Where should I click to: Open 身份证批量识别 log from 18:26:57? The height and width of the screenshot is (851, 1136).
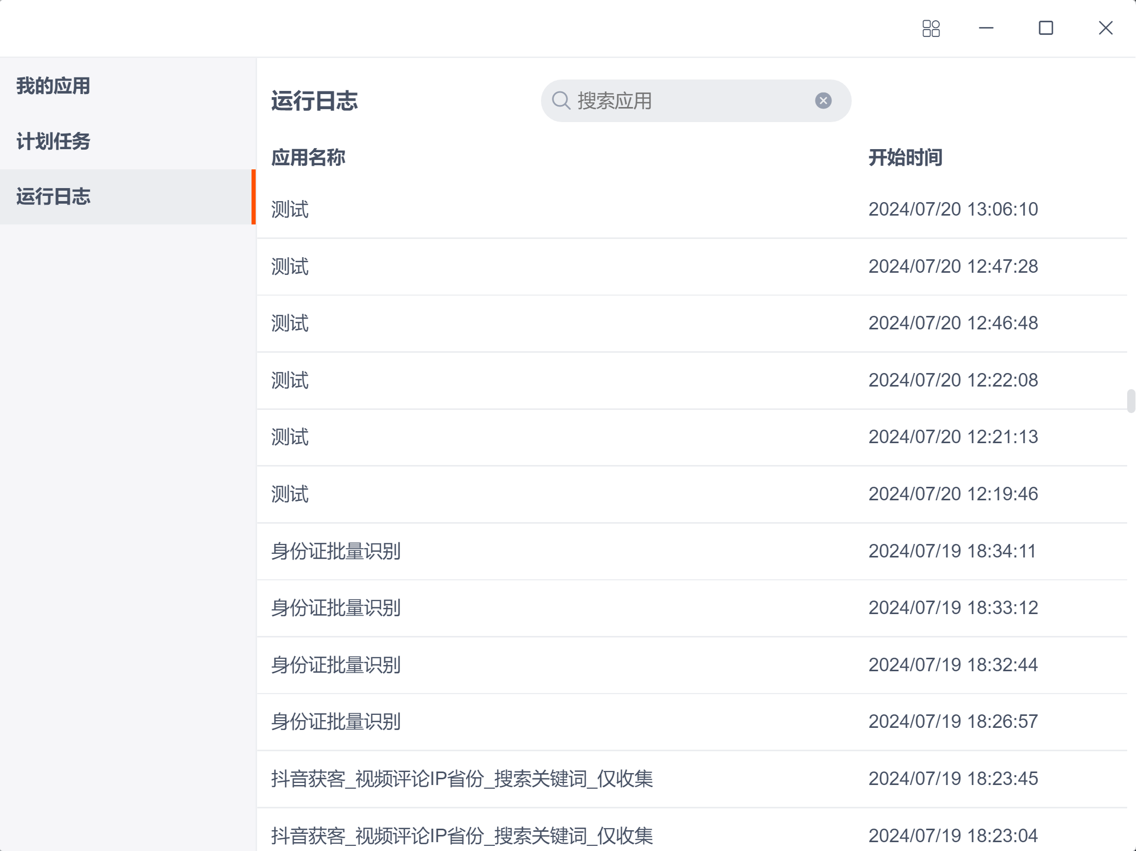point(336,722)
